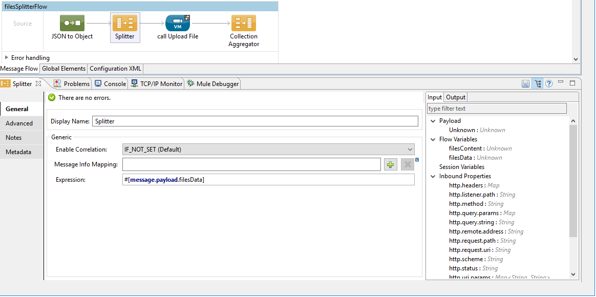Select the call Upload File VM component icon
The width and height of the screenshot is (596, 297).
(177, 23)
